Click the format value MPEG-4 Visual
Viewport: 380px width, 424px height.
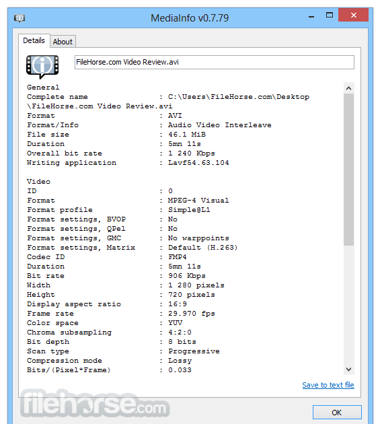198,201
